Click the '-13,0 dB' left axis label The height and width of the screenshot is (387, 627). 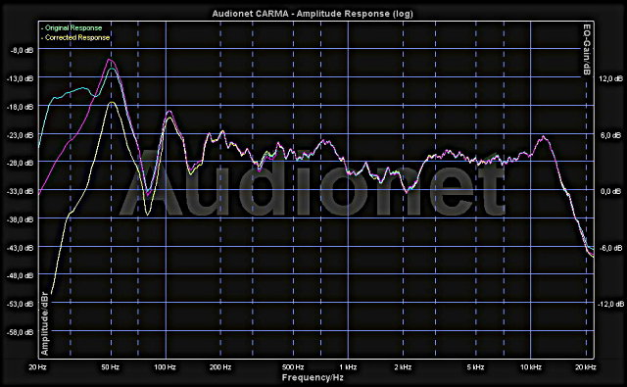pos(21,78)
